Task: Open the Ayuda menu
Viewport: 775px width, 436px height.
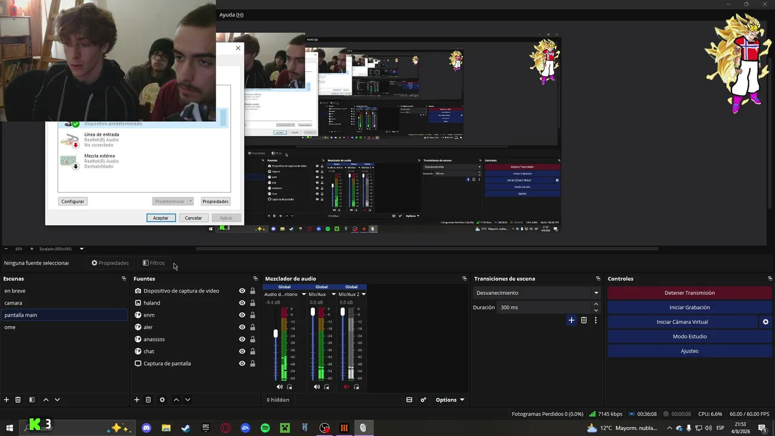Action: pyautogui.click(x=231, y=15)
